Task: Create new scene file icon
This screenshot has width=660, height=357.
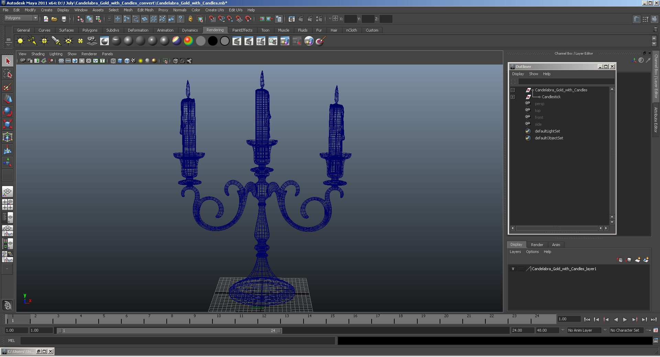Action: (46, 19)
